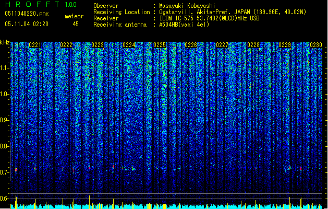Image resolution: width=328 pixels, height=209 pixels.
Task: Click the 0221 time marker label
Action: coord(35,45)
